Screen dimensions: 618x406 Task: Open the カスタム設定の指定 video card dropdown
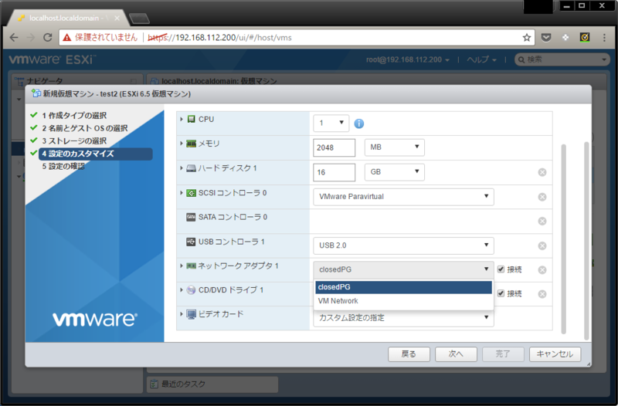point(403,318)
